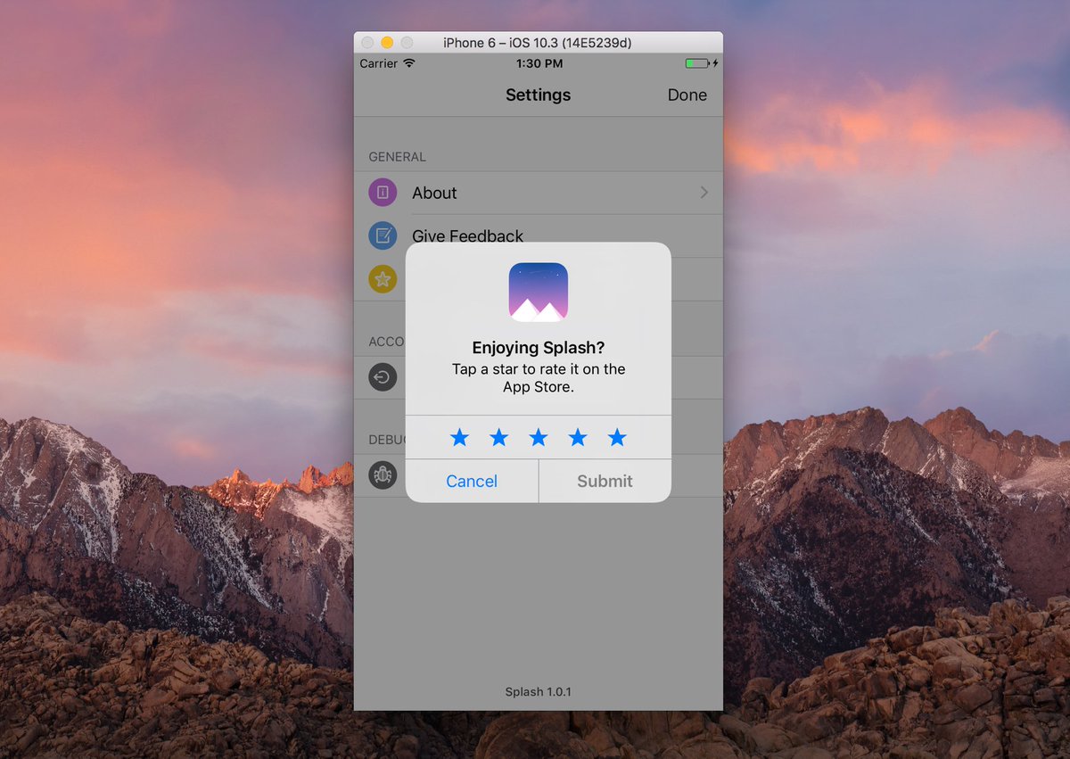Minimize the iPhone simulator window

(x=387, y=43)
